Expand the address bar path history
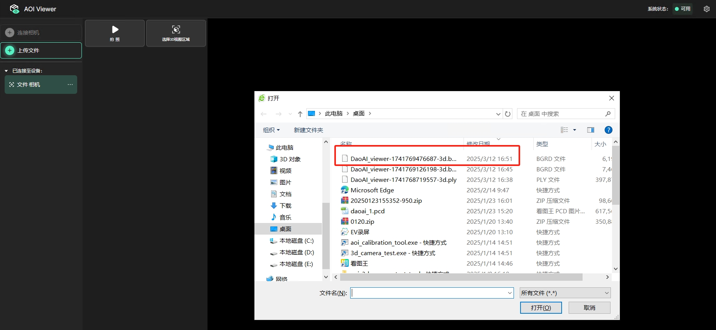This screenshot has width=716, height=330. (x=498, y=114)
